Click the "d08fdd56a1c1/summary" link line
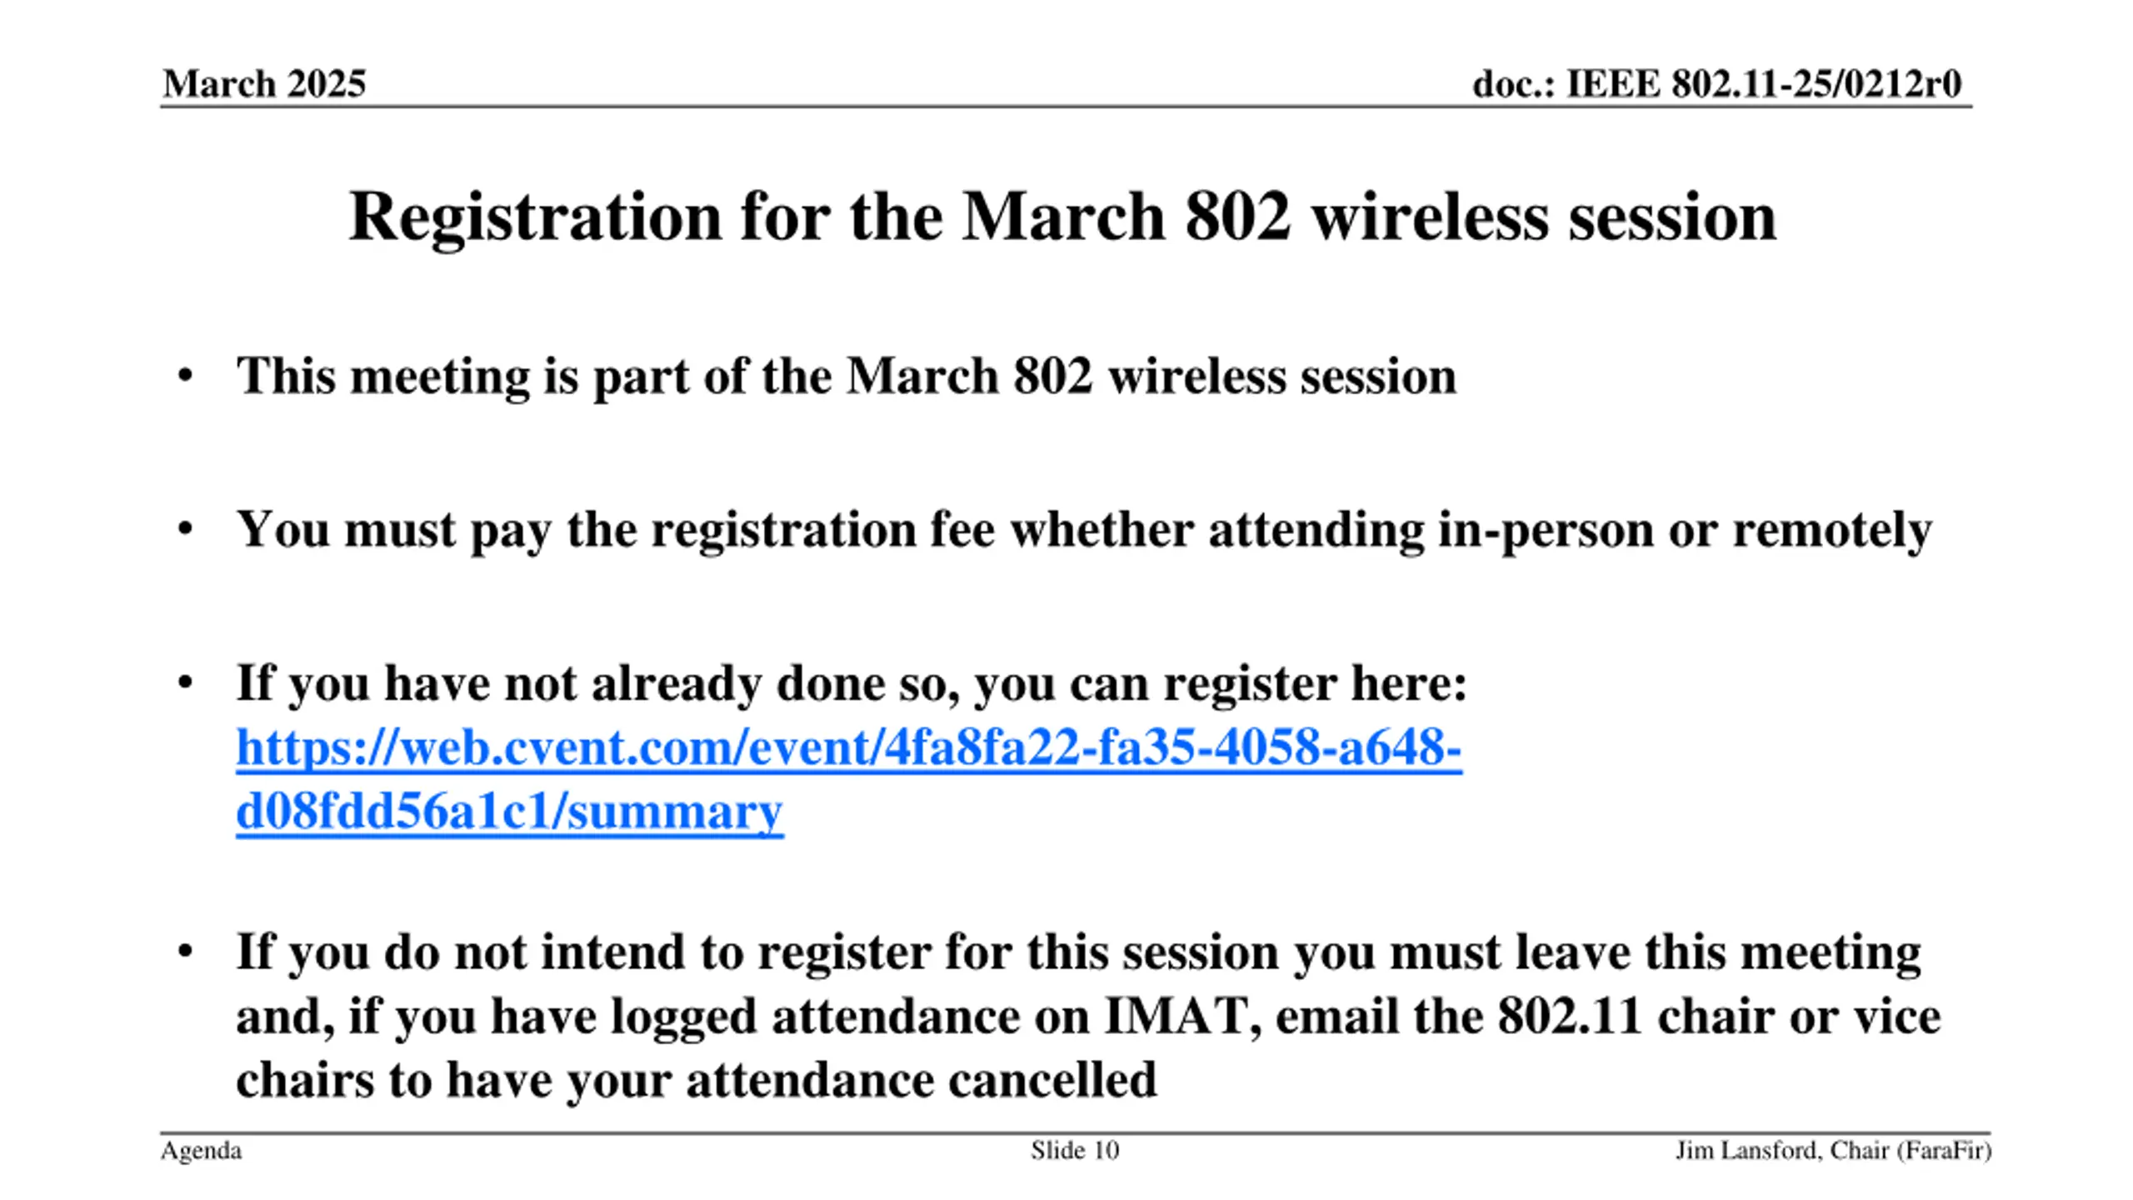Viewport: 2133px width, 1200px height. click(x=509, y=812)
